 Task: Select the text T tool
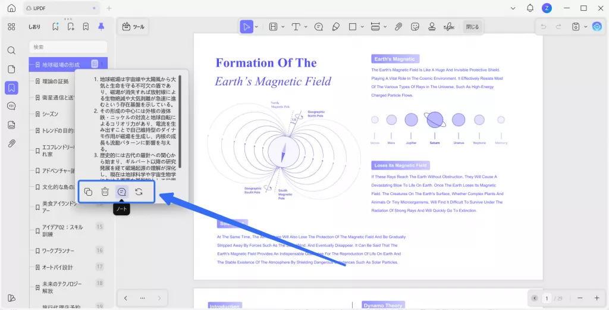point(296,27)
